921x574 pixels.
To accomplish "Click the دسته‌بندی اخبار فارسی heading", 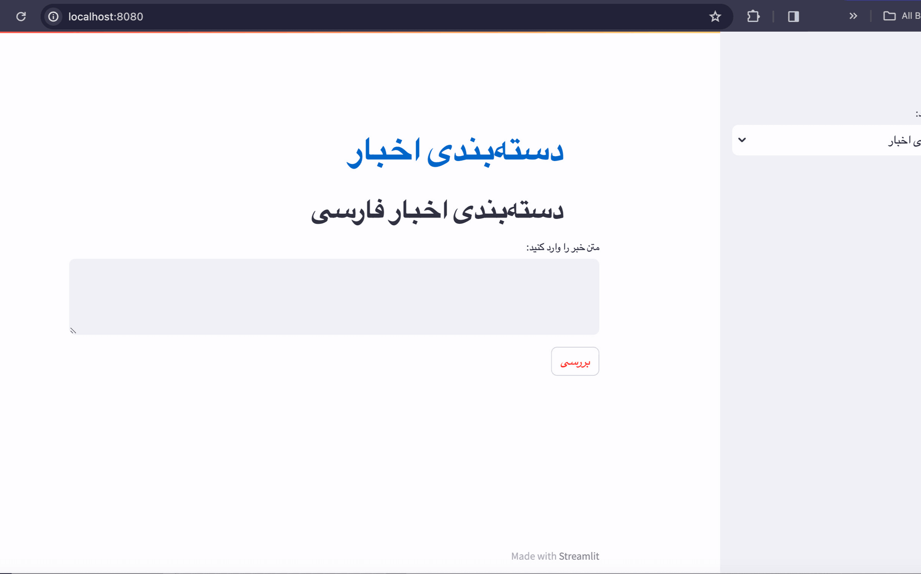I will tap(437, 211).
